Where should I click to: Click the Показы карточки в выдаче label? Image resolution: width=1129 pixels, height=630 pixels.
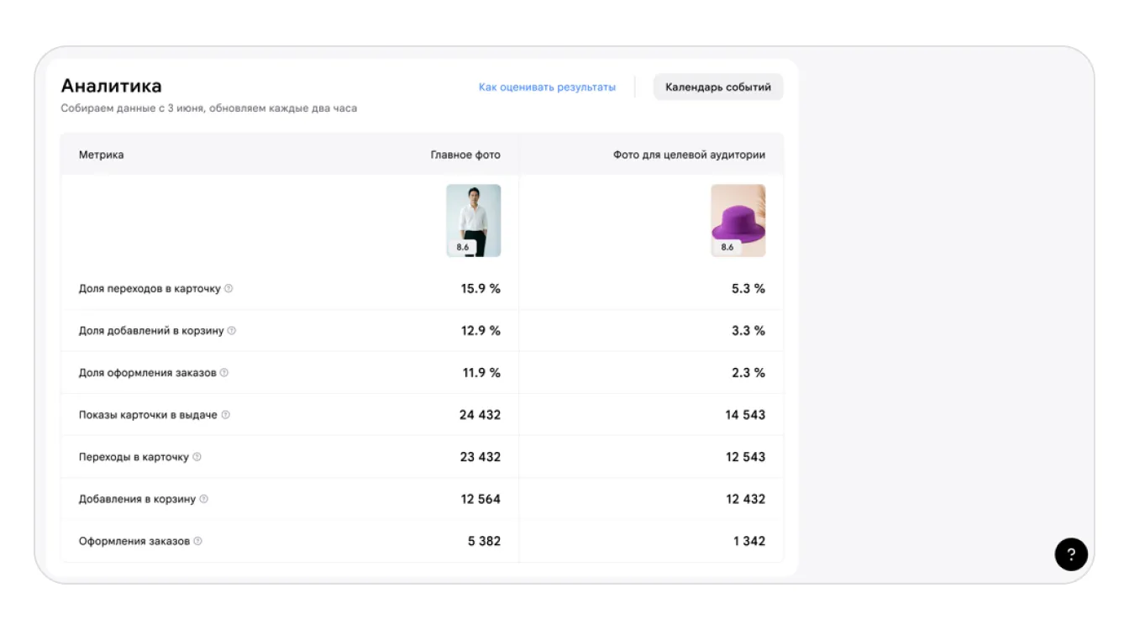148,415
